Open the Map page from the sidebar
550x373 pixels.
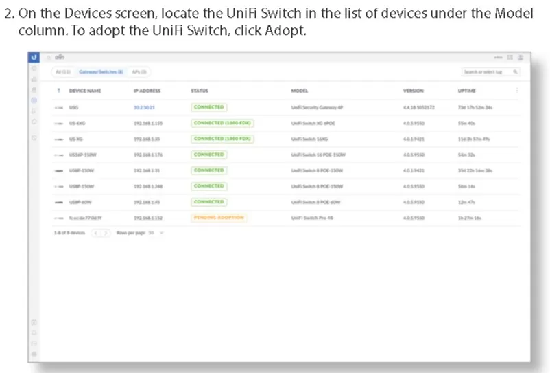point(34,89)
